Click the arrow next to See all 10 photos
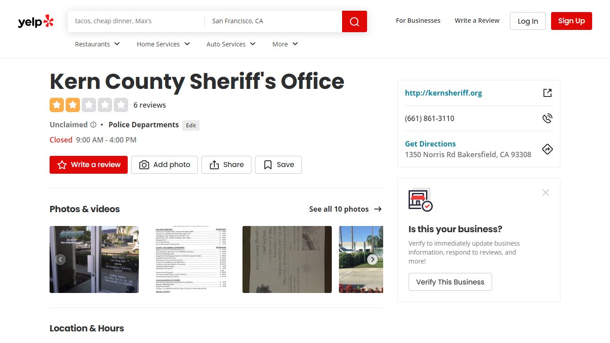 click(378, 209)
